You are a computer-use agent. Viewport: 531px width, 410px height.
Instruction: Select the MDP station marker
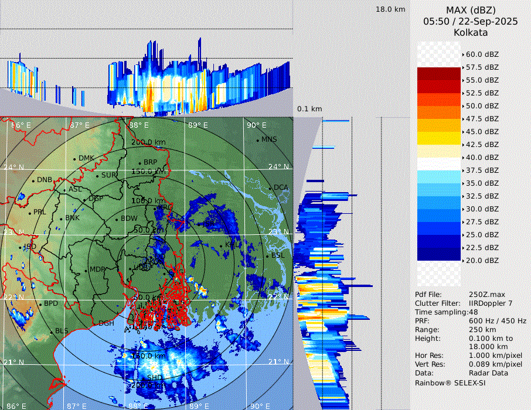(86, 270)
